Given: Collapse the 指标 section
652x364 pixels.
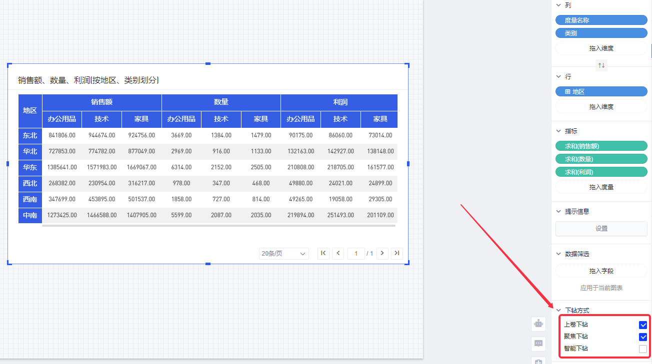Looking at the screenshot, I should (559, 131).
